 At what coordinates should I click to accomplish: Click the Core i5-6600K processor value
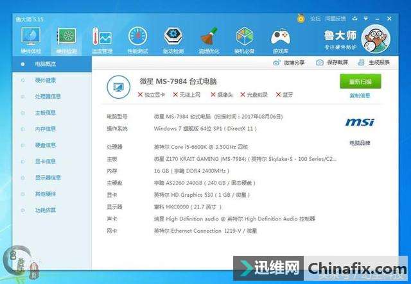pyautogui.click(x=201, y=147)
